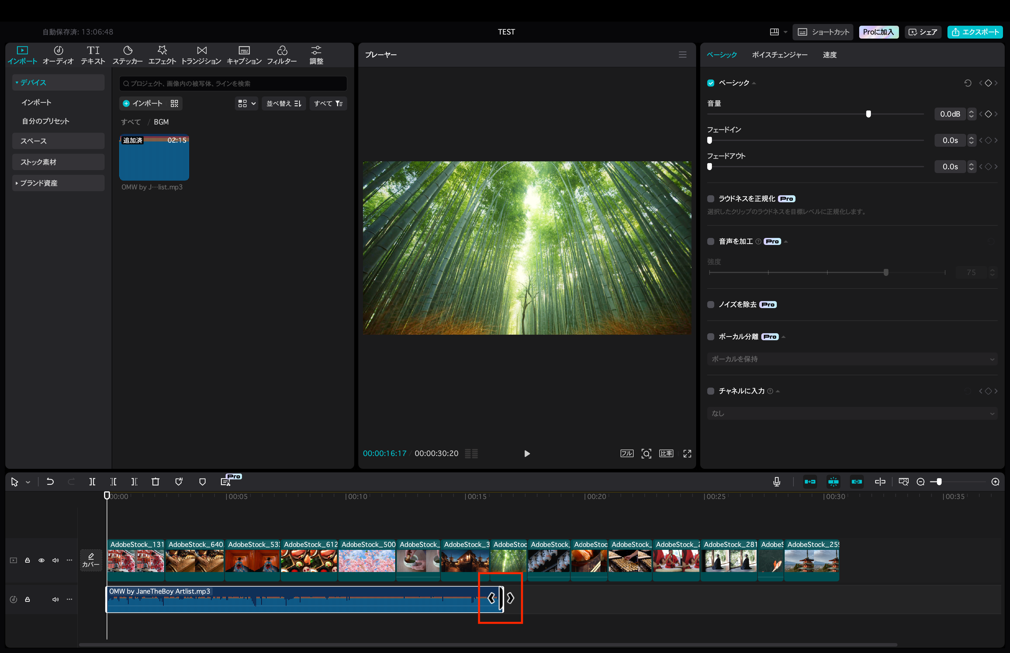Toggle main track magnet snapping
This screenshot has height=653, width=1010.
pyautogui.click(x=810, y=482)
